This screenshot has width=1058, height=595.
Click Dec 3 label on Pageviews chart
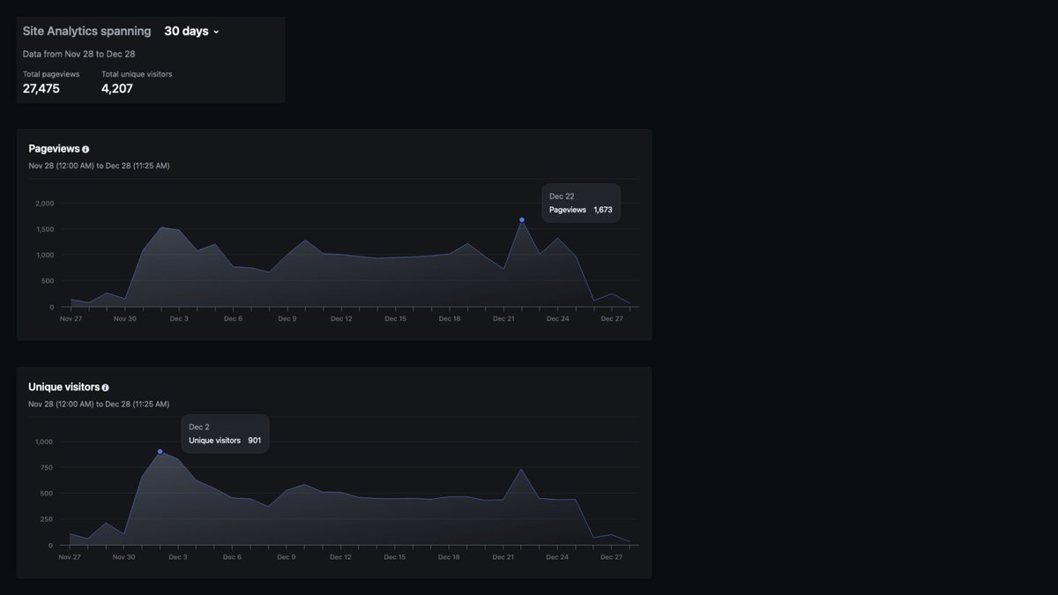click(179, 319)
